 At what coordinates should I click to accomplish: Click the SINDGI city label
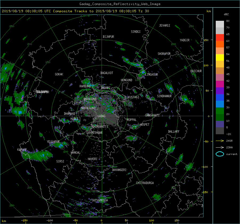pos(136,32)
